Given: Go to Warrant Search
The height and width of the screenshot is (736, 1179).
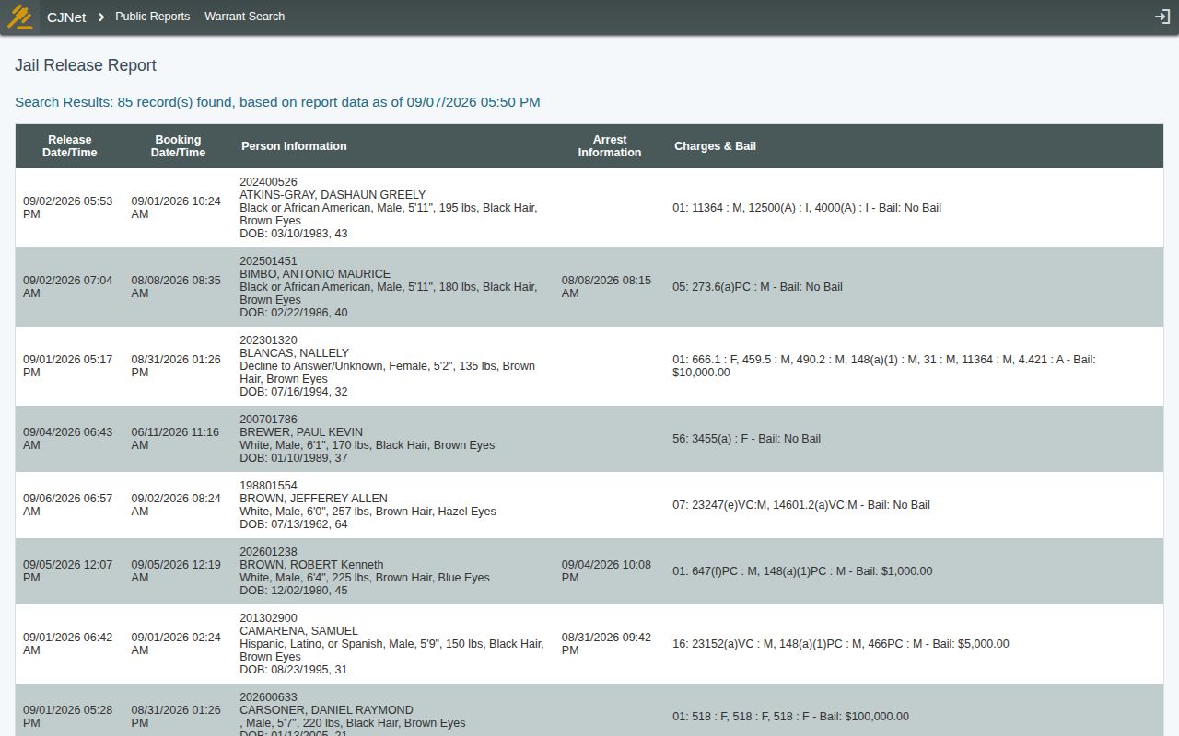Looking at the screenshot, I should pos(244,17).
